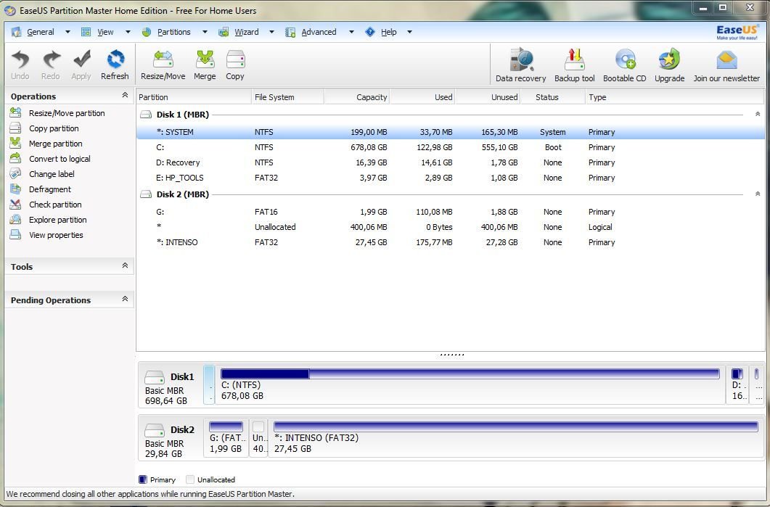This screenshot has height=507, width=770.
Task: Click the Wizard menu icon
Action: [224, 32]
